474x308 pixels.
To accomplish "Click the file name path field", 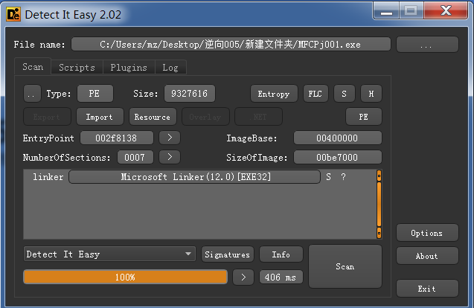I will click(x=231, y=45).
